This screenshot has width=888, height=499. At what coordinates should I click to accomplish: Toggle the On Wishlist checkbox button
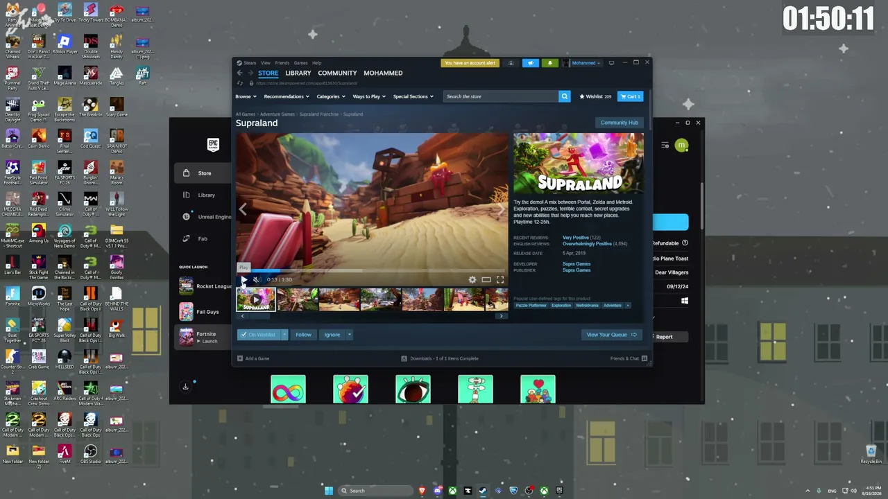click(258, 335)
